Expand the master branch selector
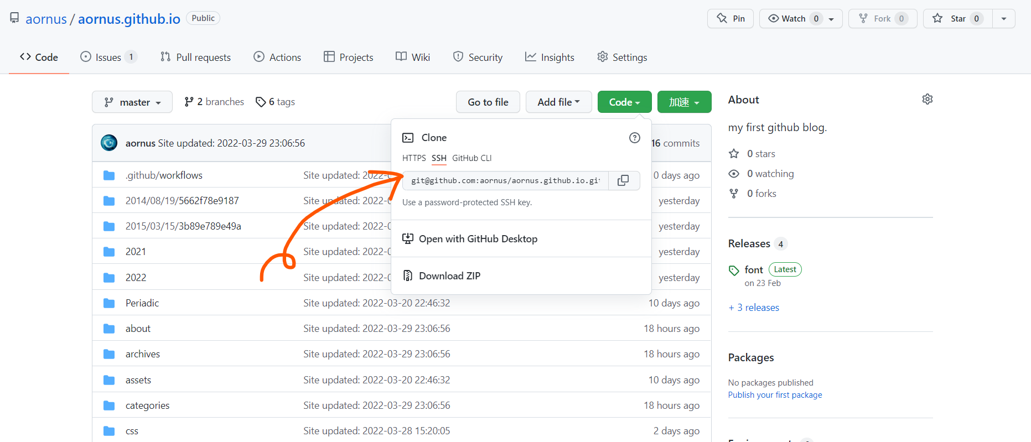 click(x=132, y=102)
